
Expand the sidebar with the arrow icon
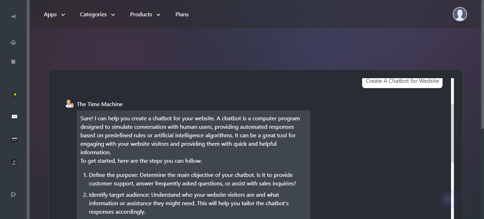click(x=13, y=17)
